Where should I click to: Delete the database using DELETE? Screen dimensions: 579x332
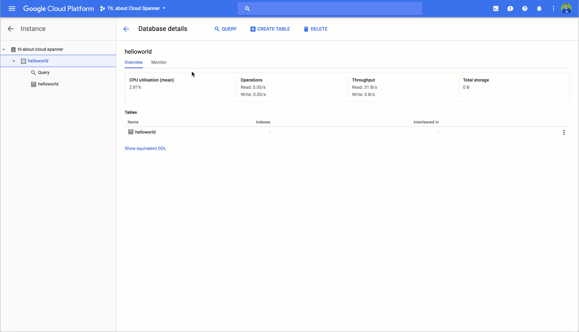pyautogui.click(x=315, y=29)
